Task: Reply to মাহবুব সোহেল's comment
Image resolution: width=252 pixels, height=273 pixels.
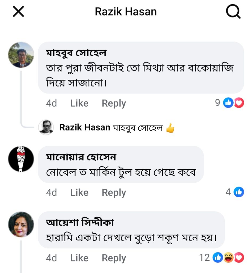Action: (114, 103)
